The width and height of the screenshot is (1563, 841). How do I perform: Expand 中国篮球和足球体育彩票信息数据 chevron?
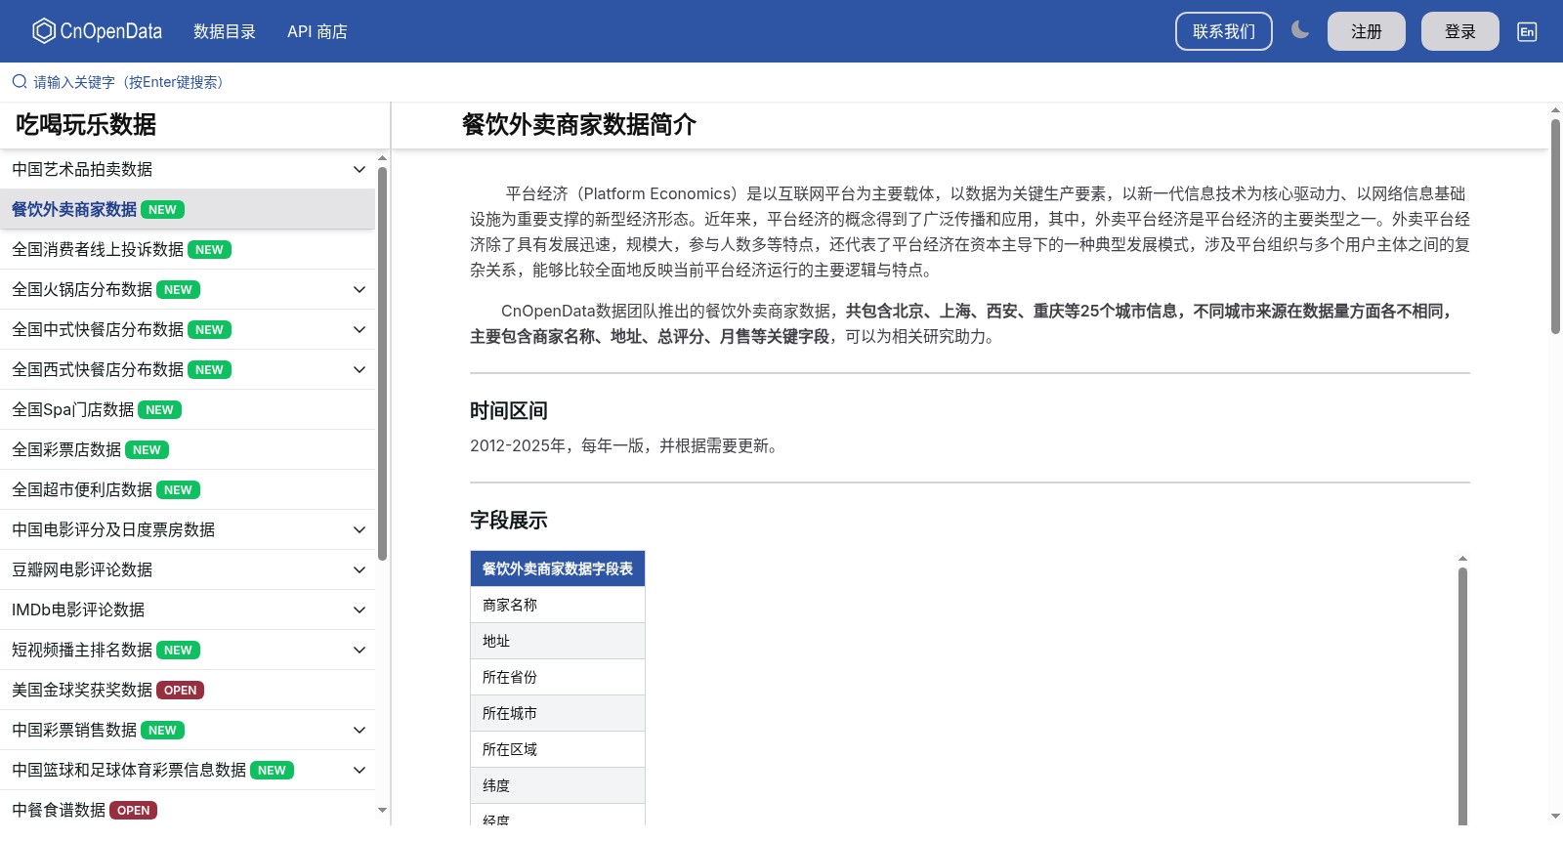(359, 770)
